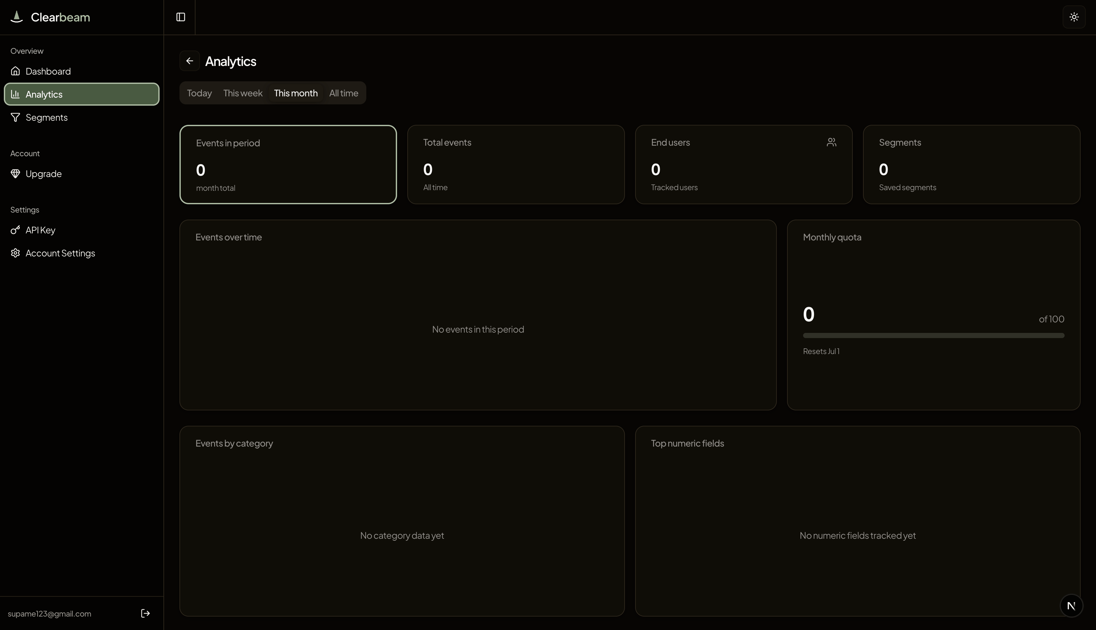Toggle the sidebar panel icon
The height and width of the screenshot is (630, 1096).
180,17
